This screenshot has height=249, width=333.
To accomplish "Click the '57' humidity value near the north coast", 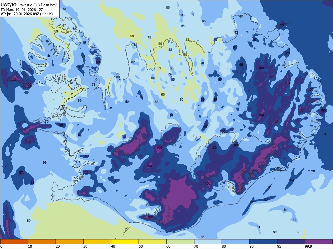I will [187, 40].
